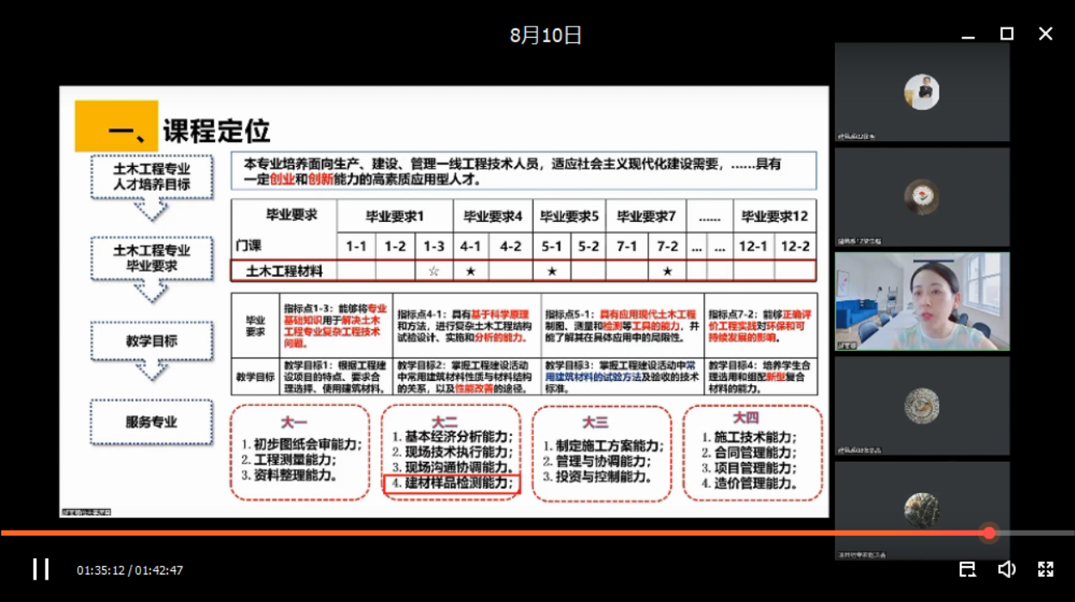Image resolution: width=1075 pixels, height=602 pixels.
Task: Open the playlist panel icon
Action: click(x=967, y=569)
